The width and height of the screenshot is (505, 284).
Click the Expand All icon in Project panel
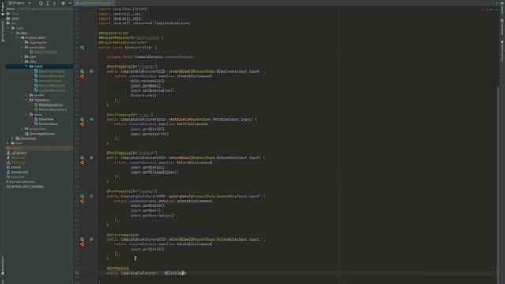[47, 3]
